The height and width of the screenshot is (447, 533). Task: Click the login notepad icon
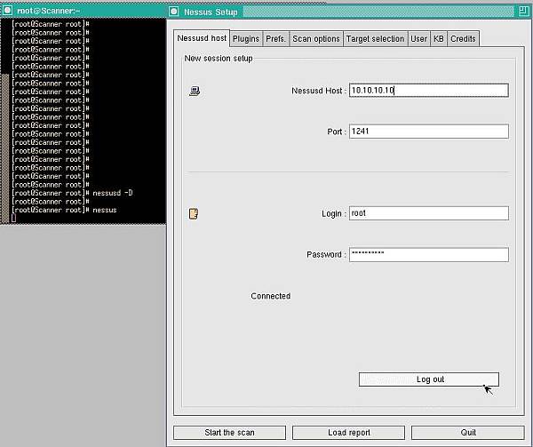click(x=194, y=213)
